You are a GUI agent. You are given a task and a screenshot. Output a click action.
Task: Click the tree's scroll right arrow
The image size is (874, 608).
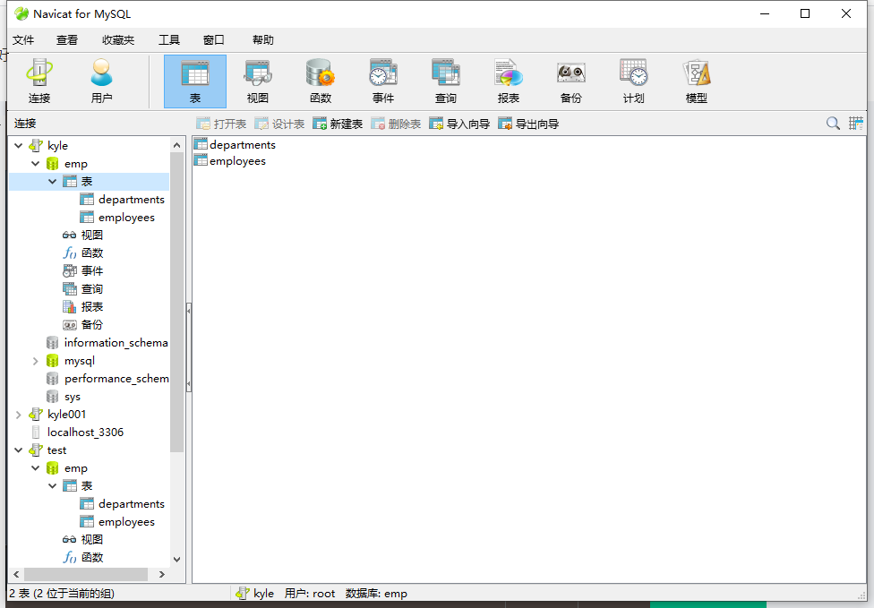(x=162, y=574)
